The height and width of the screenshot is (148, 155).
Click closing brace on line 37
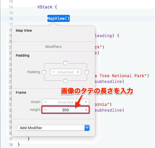tap(29, 139)
